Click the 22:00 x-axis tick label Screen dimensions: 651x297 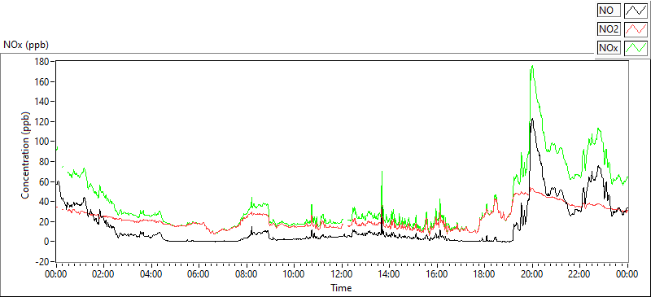pyautogui.click(x=579, y=274)
